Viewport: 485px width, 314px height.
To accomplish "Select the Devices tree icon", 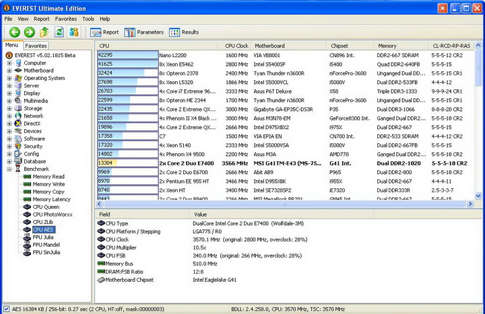I will pyautogui.click(x=18, y=131).
